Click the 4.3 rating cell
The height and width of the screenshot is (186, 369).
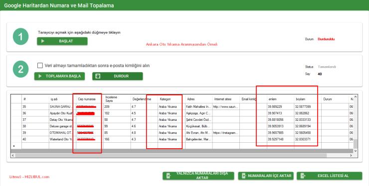(144, 139)
